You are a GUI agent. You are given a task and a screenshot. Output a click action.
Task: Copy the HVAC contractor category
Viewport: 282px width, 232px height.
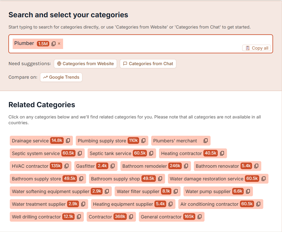67,166
